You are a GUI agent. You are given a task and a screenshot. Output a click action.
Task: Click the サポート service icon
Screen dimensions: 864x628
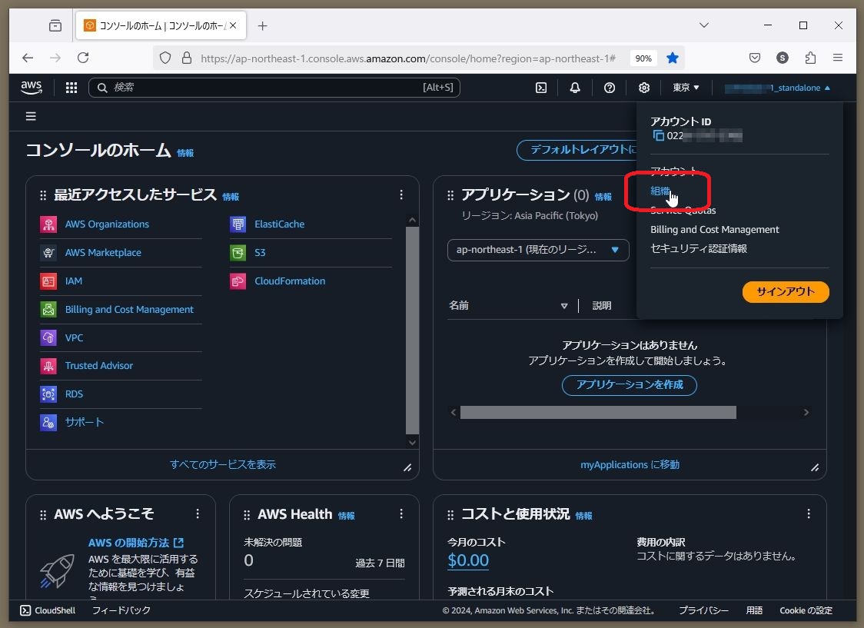pyautogui.click(x=48, y=422)
